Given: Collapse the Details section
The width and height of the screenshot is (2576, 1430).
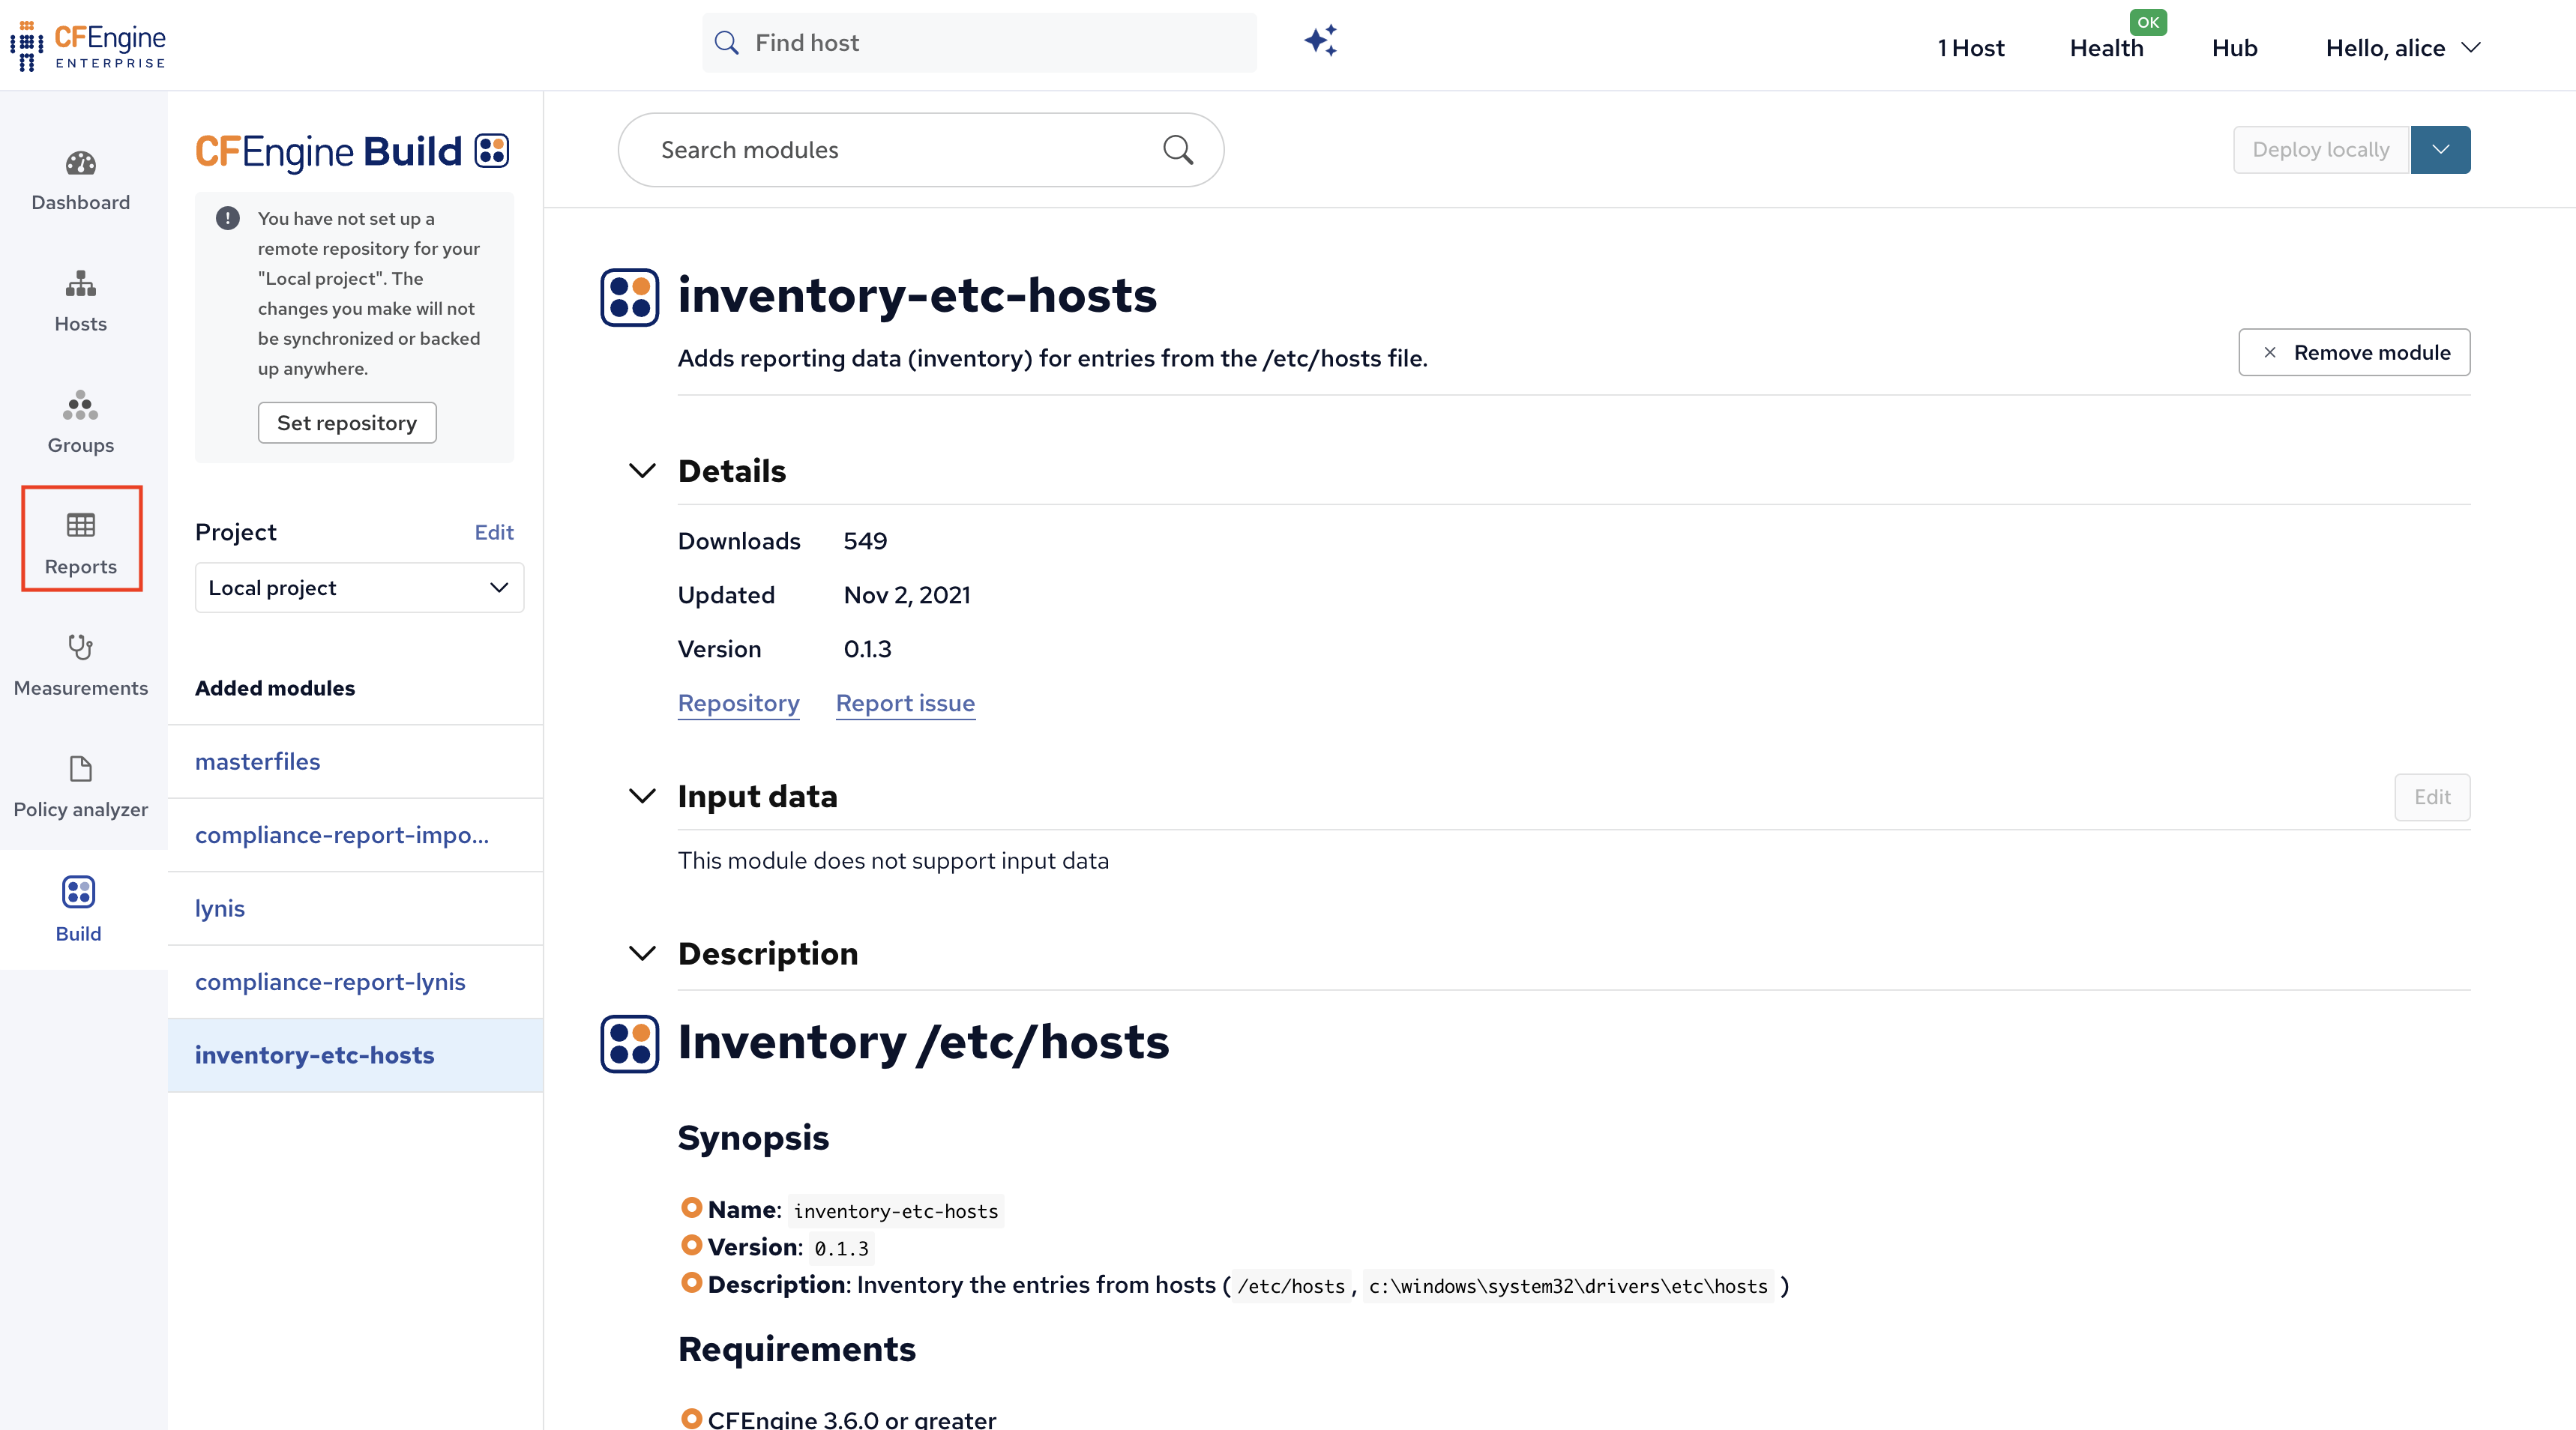Looking at the screenshot, I should tap(642, 471).
